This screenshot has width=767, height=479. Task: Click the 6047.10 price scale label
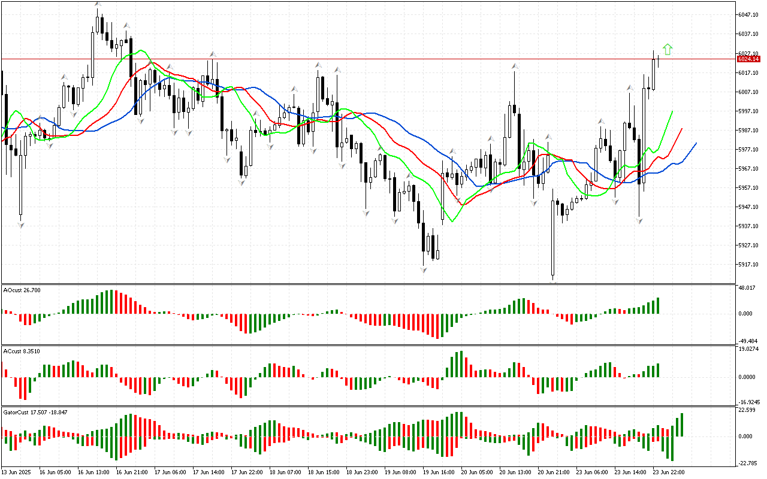point(749,14)
